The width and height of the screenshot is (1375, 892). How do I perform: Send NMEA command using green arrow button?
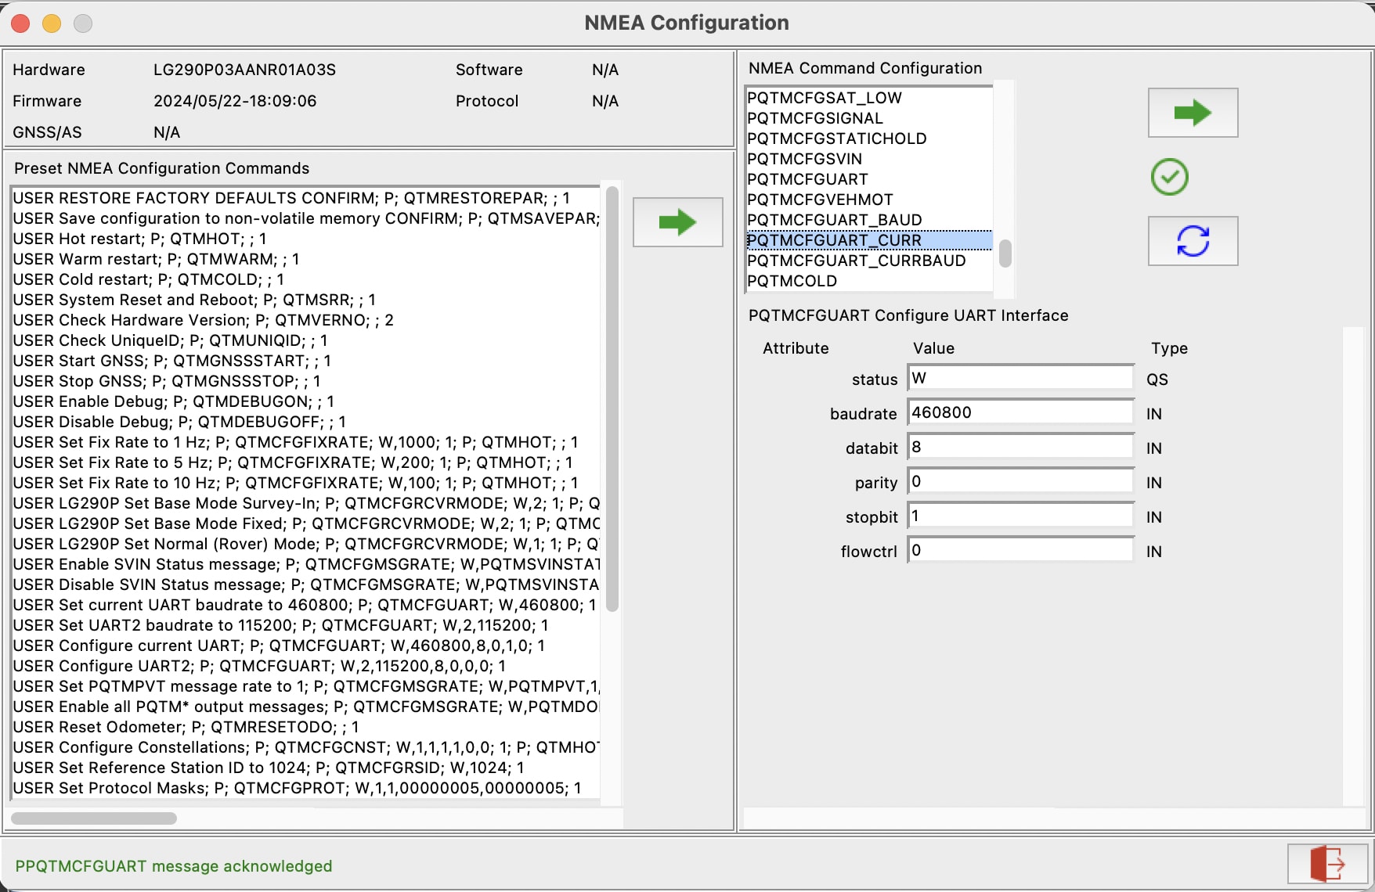pyautogui.click(x=1193, y=113)
